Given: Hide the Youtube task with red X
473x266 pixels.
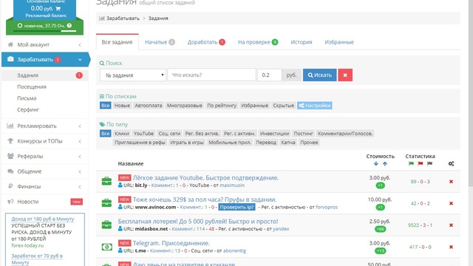Looking at the screenshot, I should tap(451, 182).
